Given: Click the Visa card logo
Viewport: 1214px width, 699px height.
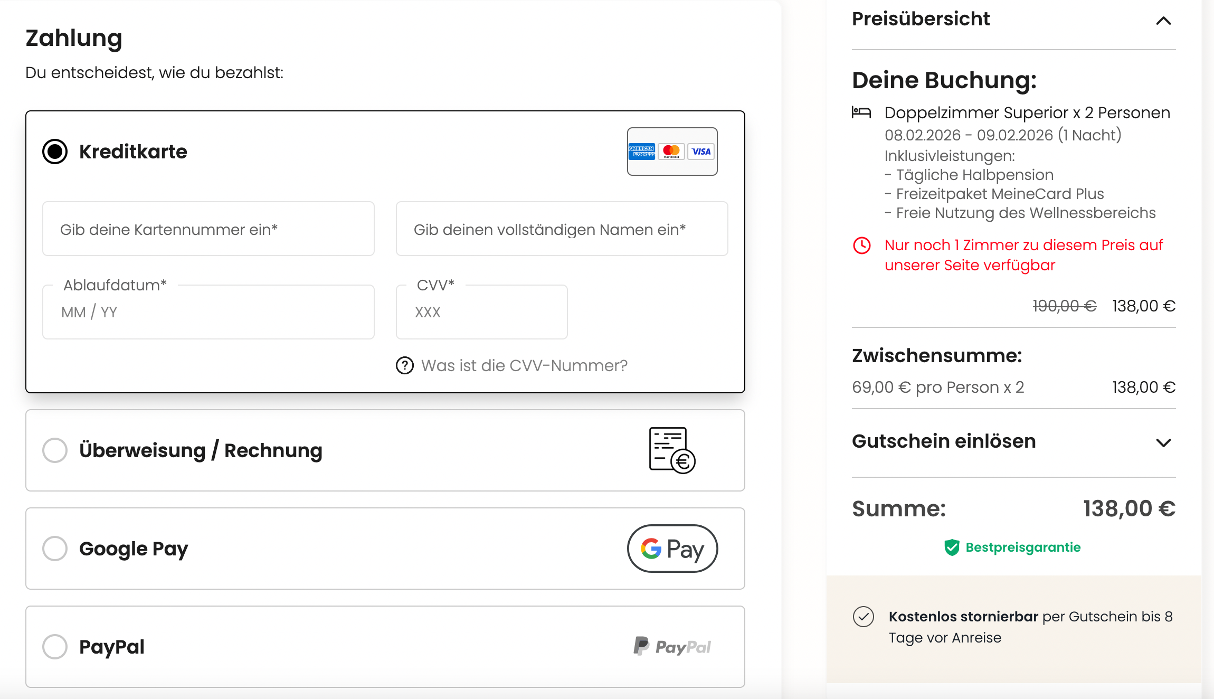Looking at the screenshot, I should click(701, 152).
